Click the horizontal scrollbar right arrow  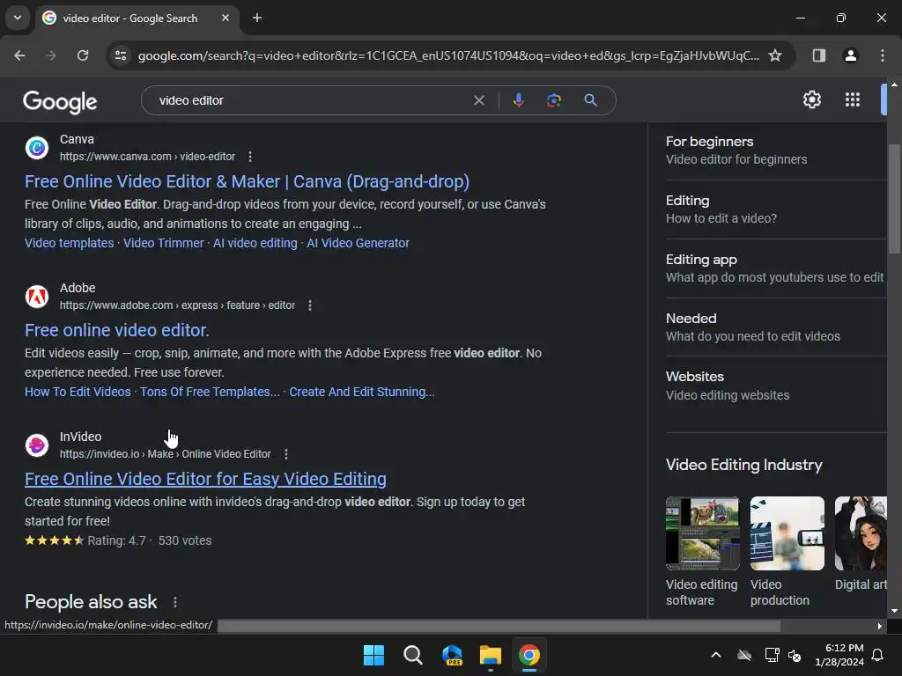pyautogui.click(x=879, y=626)
